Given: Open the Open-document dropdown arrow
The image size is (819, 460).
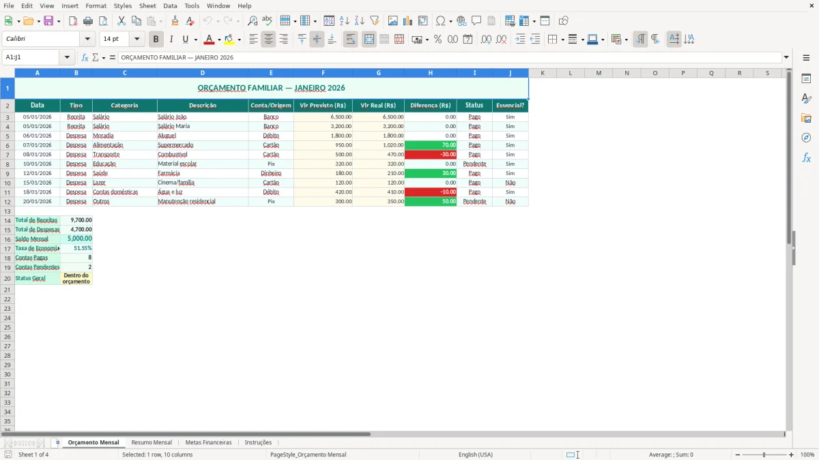Looking at the screenshot, I should point(38,21).
